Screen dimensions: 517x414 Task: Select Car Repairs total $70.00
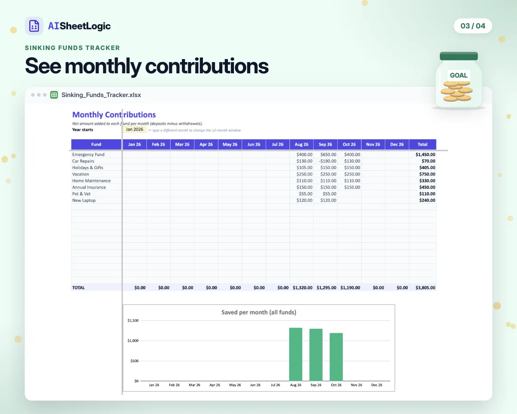point(423,161)
